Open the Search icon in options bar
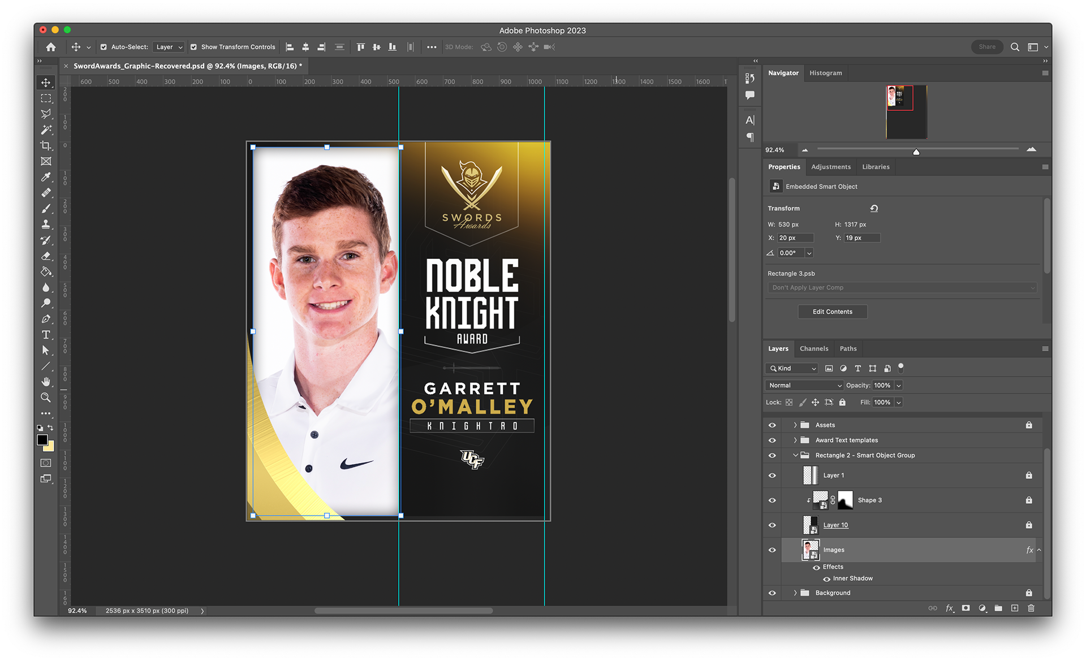The height and width of the screenshot is (661, 1086). [1015, 47]
